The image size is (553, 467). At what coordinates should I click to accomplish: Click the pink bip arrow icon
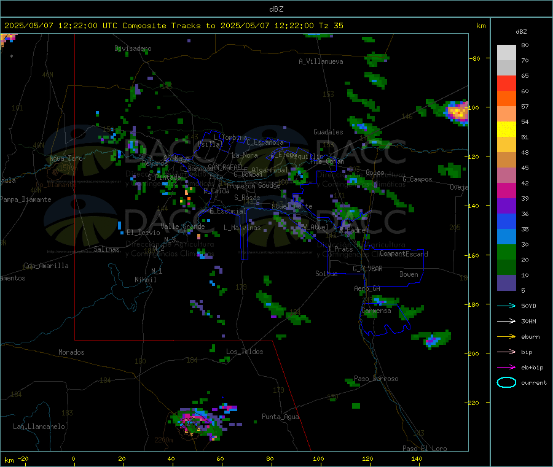click(506, 352)
